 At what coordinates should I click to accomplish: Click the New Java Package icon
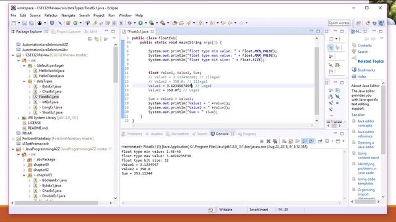[68, 23]
